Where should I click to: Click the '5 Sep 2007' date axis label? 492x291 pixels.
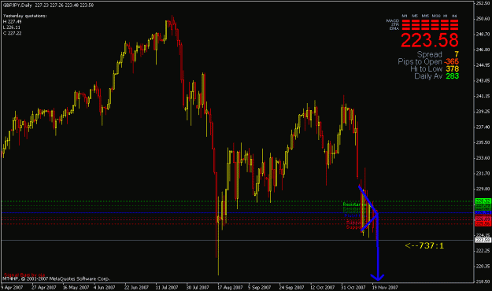tap(260, 287)
